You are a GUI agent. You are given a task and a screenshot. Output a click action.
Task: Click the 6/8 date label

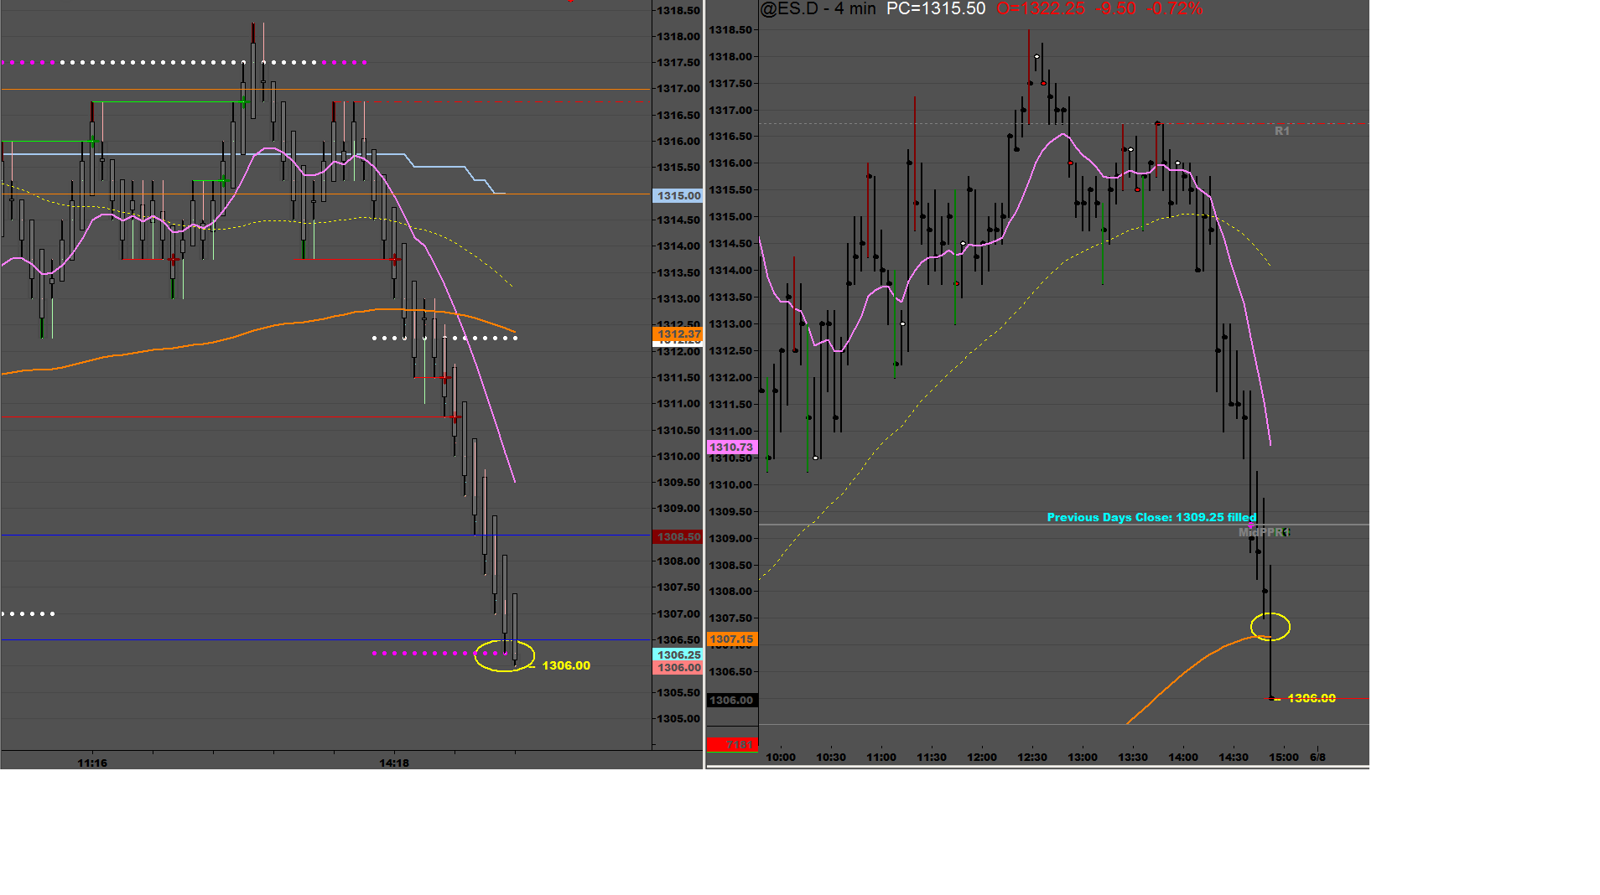tap(1318, 758)
